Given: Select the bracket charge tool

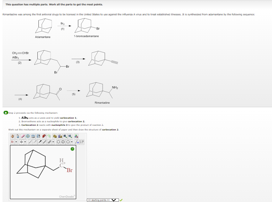Looking at the screenshot, I should (82, 142).
